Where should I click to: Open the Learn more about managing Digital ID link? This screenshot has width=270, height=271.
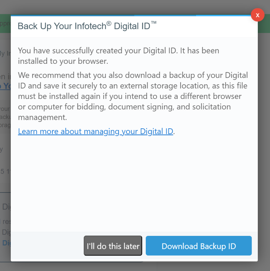tap(96, 131)
